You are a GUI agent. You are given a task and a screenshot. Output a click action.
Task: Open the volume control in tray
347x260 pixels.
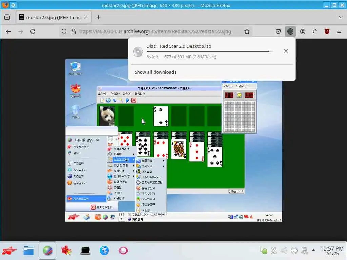pyautogui.click(x=284, y=251)
